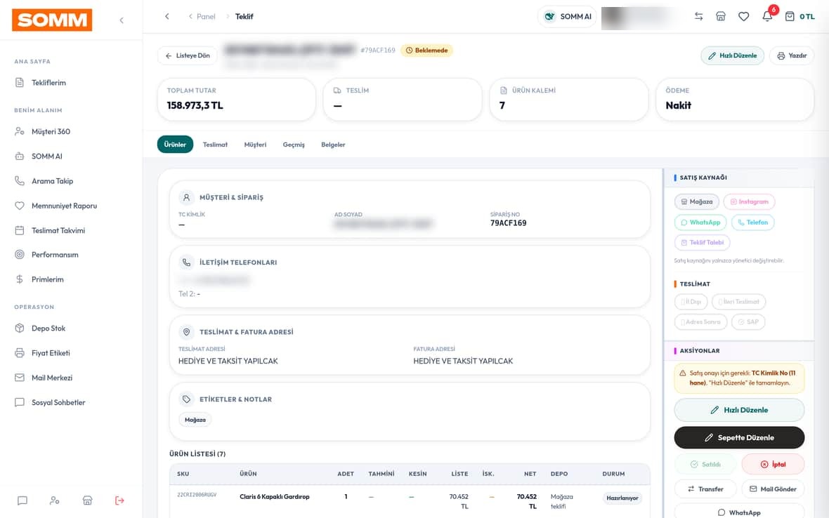This screenshot has width=829, height=518.
Task: Select Teklif Talebi as the sales source
Action: [x=702, y=242]
